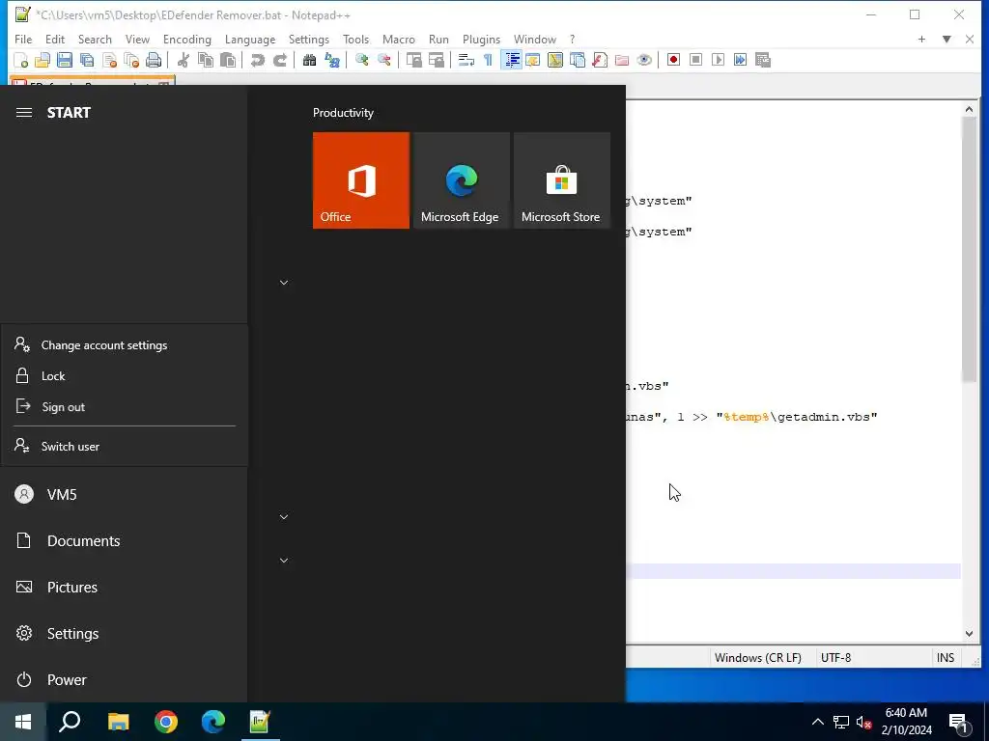989x741 pixels.
Task: Create a new file in Notepad++ toolbar
Action: coord(21,60)
